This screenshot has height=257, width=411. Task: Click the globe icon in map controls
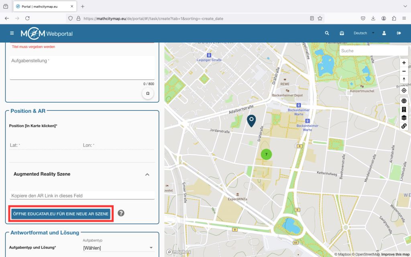(x=404, y=101)
